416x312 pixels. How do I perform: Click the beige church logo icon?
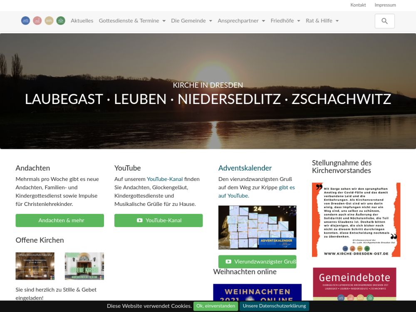click(x=49, y=21)
